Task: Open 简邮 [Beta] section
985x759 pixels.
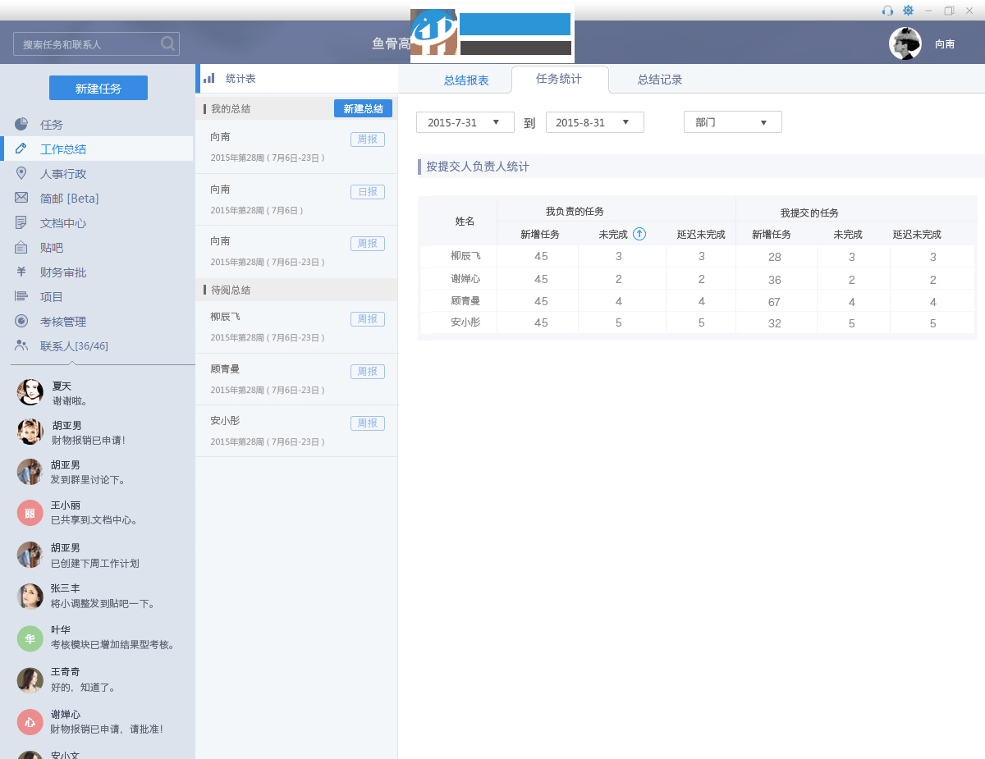Action: (70, 199)
